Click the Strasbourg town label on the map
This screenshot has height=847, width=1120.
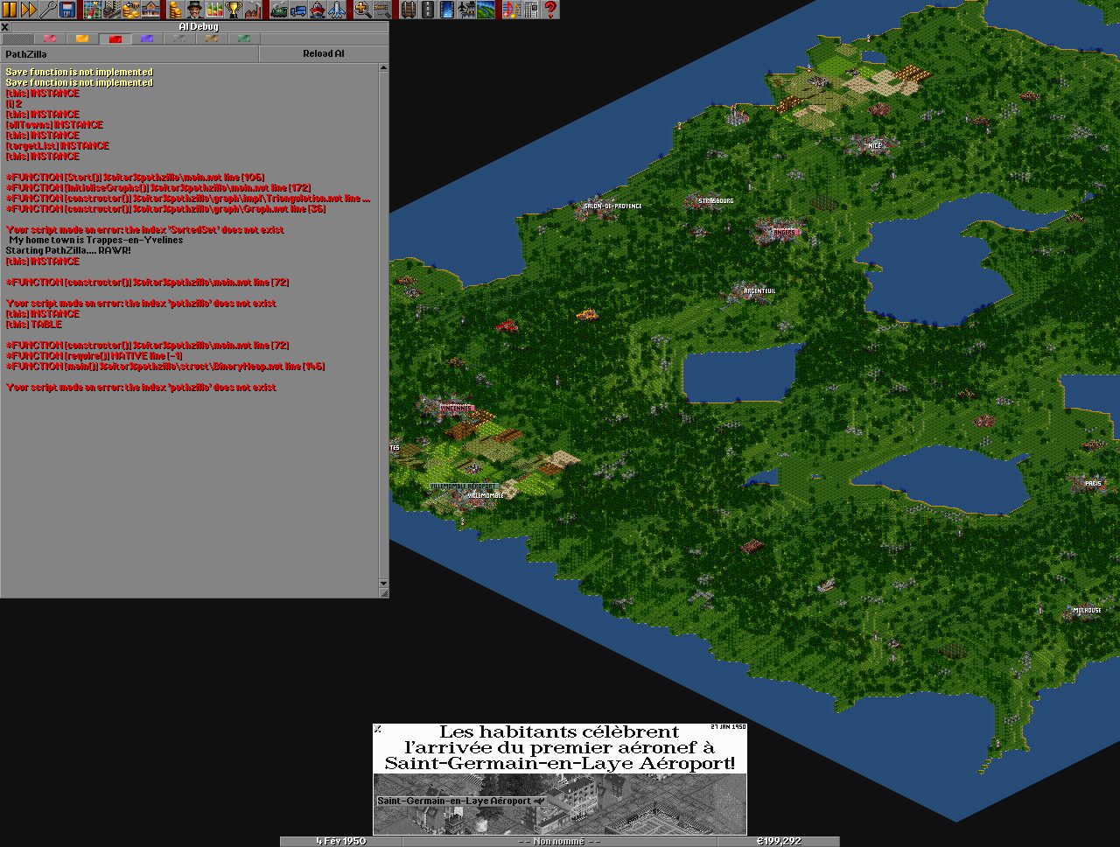click(716, 200)
